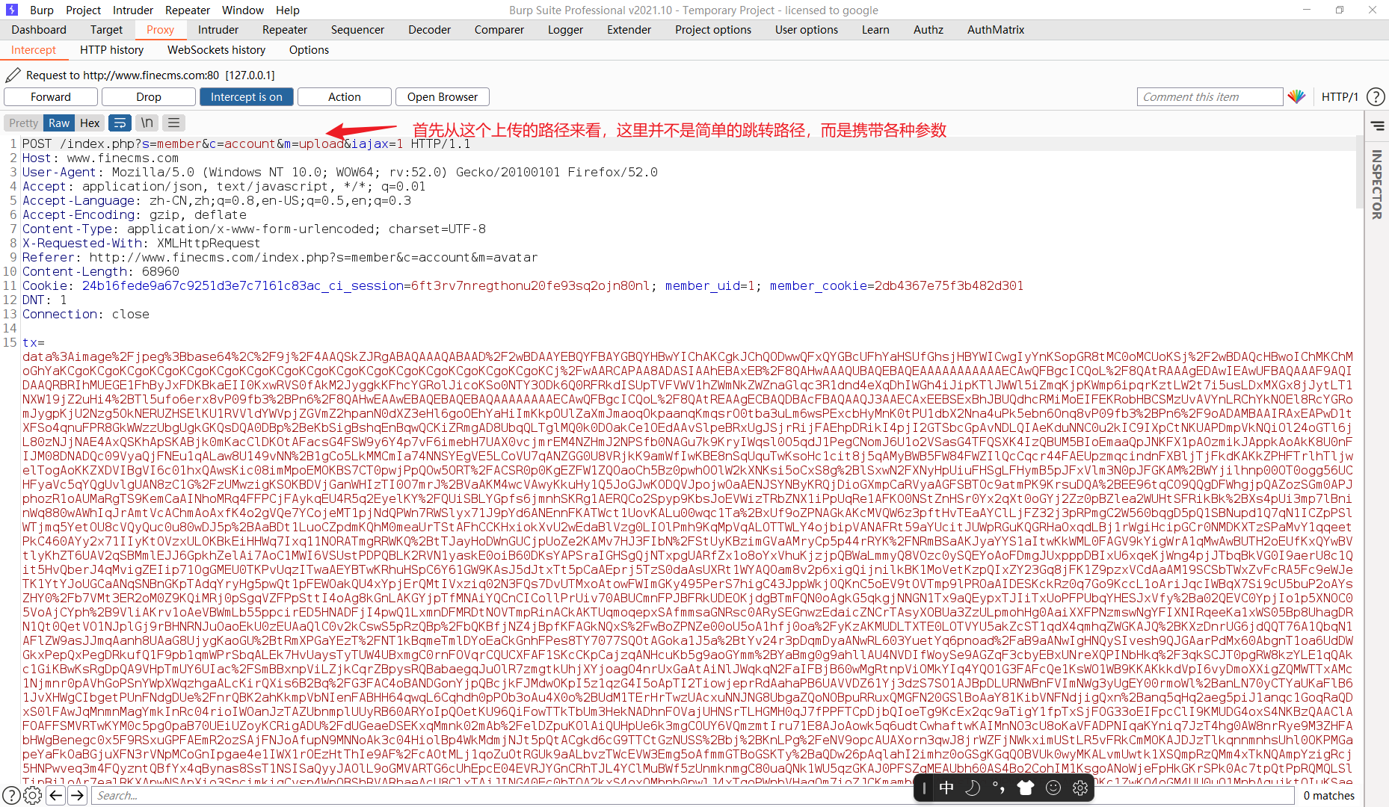Screen dimensions: 1389x807
Task: Click inside the Search field at the bottom
Action: point(224,795)
